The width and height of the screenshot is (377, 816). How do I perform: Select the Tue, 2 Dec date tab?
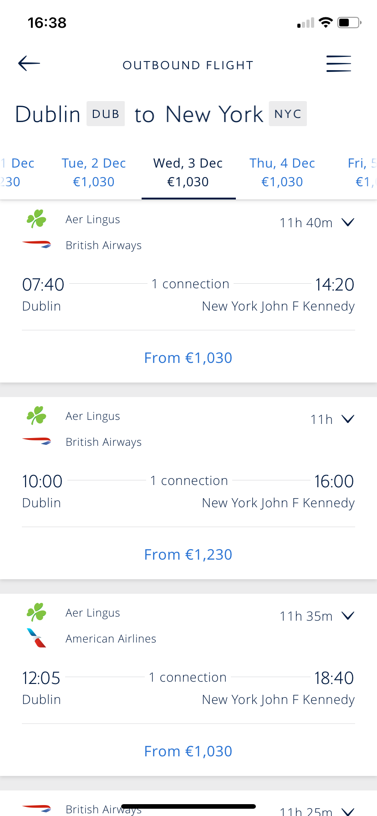(94, 172)
